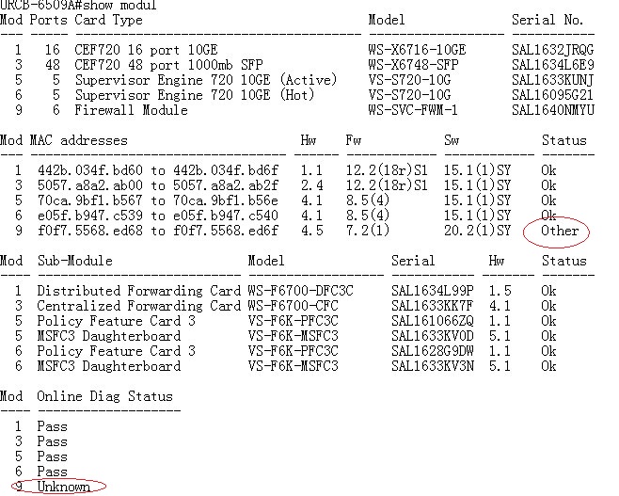This screenshot has width=619, height=496.
Task: Click serial SAL1633KV3N
Action: pos(433,366)
